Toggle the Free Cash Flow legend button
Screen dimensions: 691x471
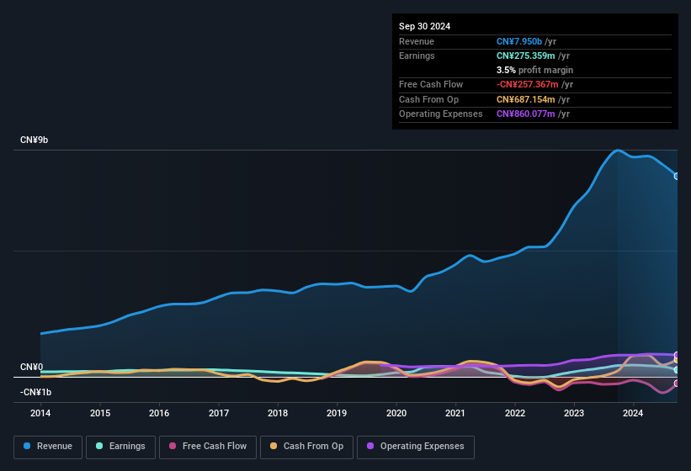click(x=208, y=447)
